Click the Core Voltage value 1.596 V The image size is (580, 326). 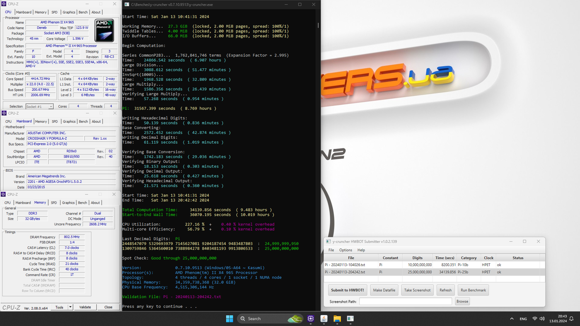click(x=78, y=39)
